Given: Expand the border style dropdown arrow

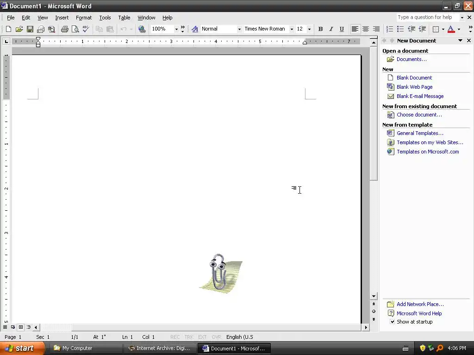Looking at the screenshot, I should pos(443,29).
